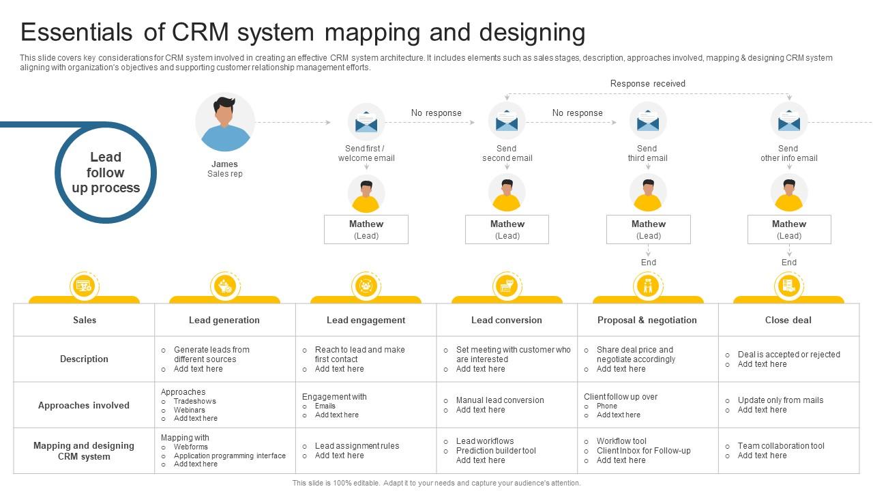This screenshot has height=491, width=873.
Task: Select the Lead generation stage icon
Action: (x=225, y=286)
